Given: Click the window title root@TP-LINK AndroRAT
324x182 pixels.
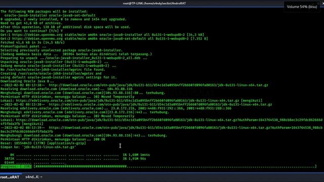Looking at the screenshot, I should pos(154,4).
